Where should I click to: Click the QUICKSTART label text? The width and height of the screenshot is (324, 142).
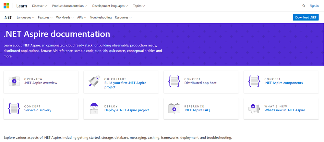pos(115,79)
